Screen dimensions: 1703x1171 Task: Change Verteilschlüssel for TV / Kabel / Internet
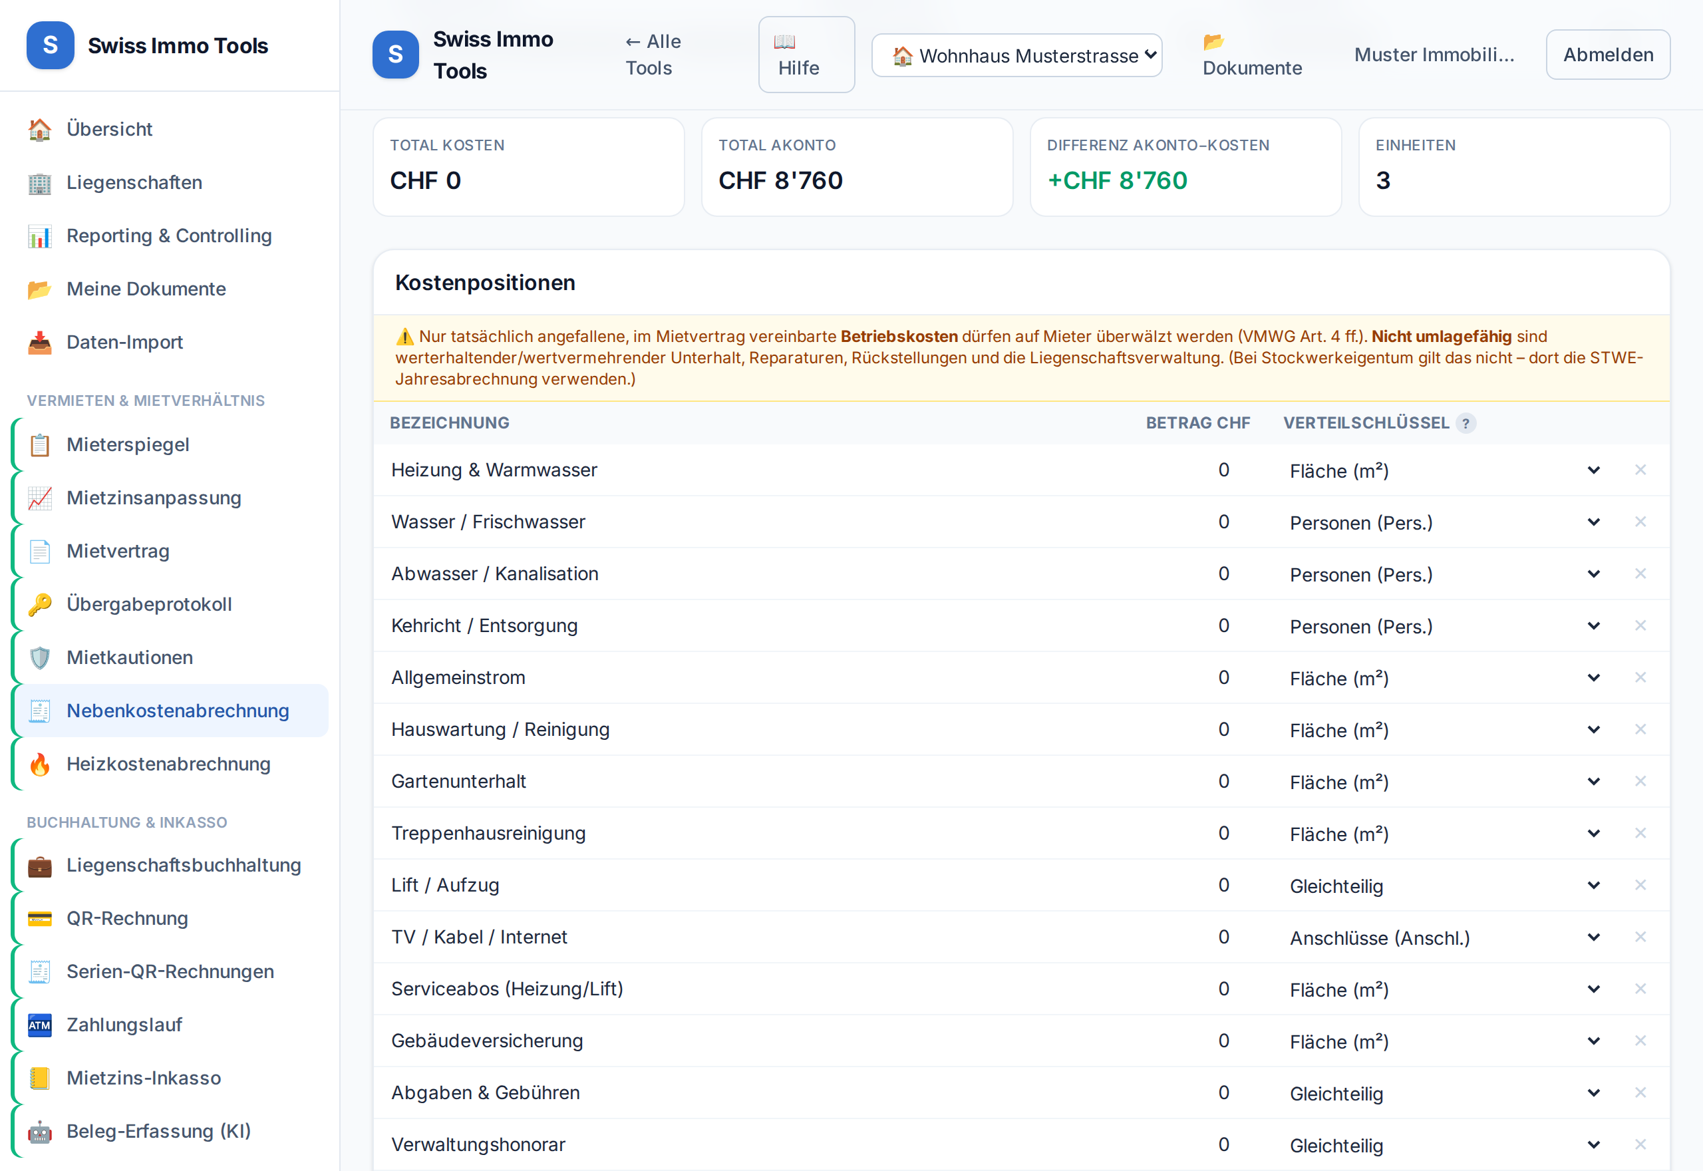point(1445,937)
